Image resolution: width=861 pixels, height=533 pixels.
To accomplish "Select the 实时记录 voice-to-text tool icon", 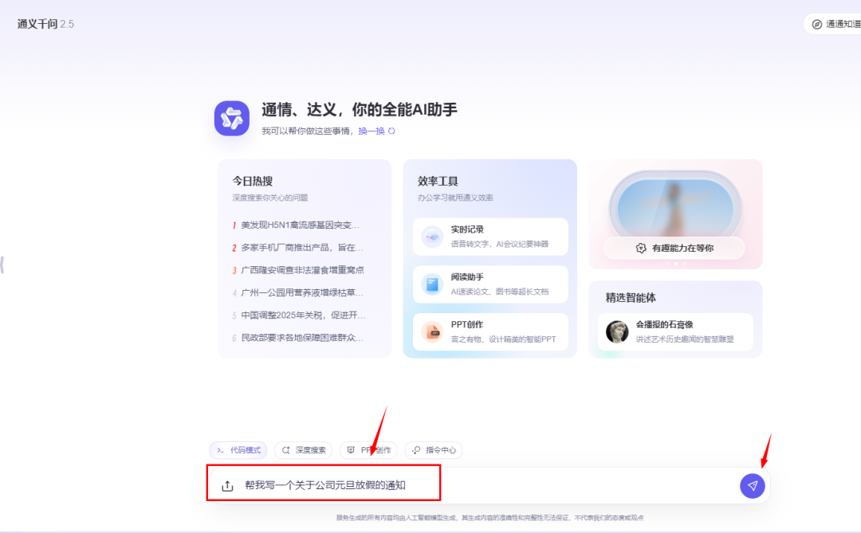I will coord(431,237).
